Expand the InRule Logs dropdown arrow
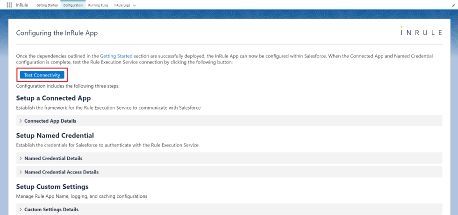Image resolution: width=458 pixels, height=215 pixels. tap(135, 5)
